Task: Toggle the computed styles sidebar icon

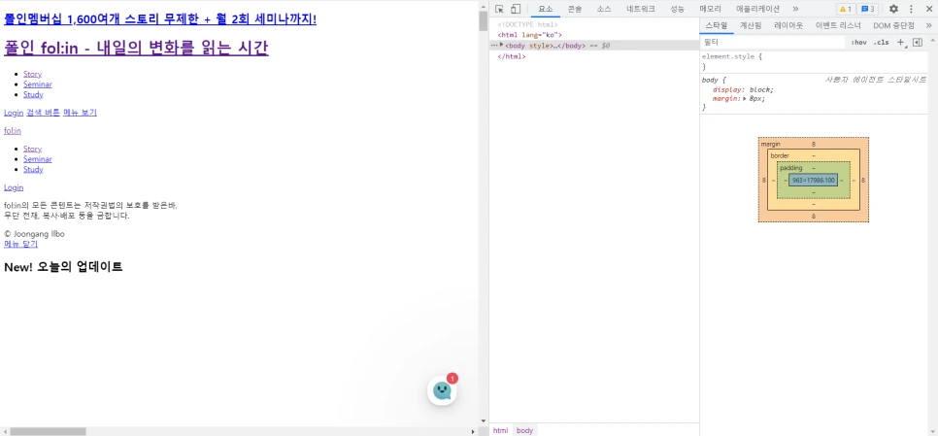Action: click(x=917, y=43)
